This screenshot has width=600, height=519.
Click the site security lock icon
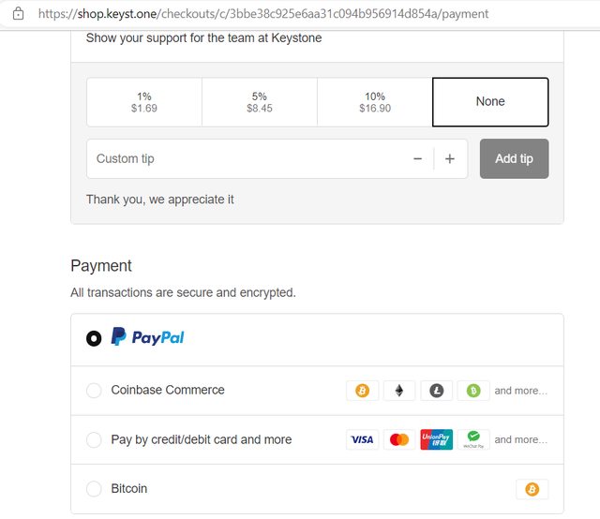[x=18, y=14]
